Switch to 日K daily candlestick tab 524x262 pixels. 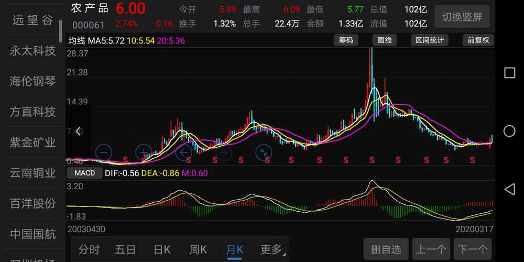click(x=162, y=249)
